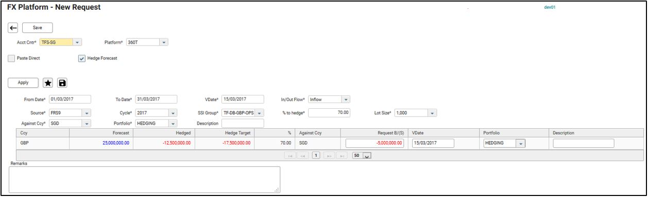The image size is (648, 197).
Task: Click the To Date field
Action: point(156,100)
